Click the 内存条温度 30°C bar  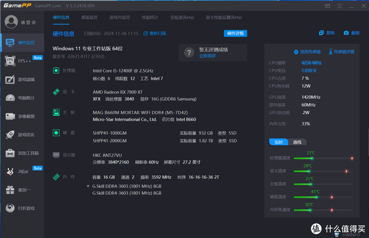click(x=323, y=210)
